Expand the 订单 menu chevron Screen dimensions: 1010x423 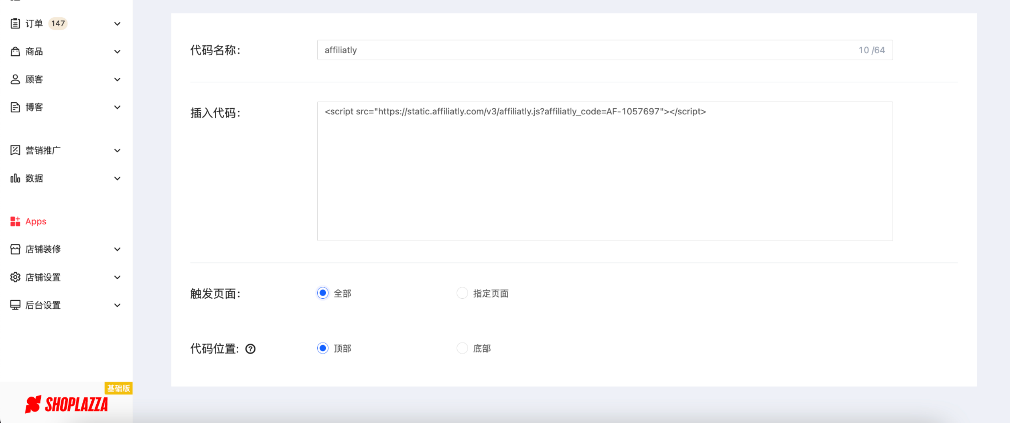click(117, 24)
